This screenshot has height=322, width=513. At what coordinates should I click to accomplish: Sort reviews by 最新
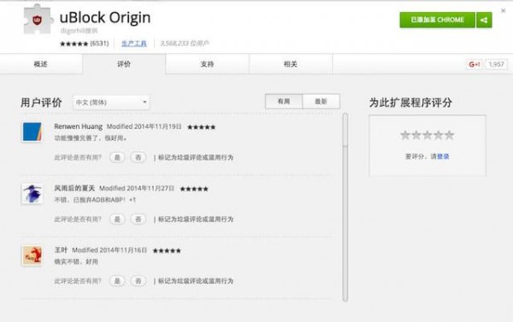point(321,102)
